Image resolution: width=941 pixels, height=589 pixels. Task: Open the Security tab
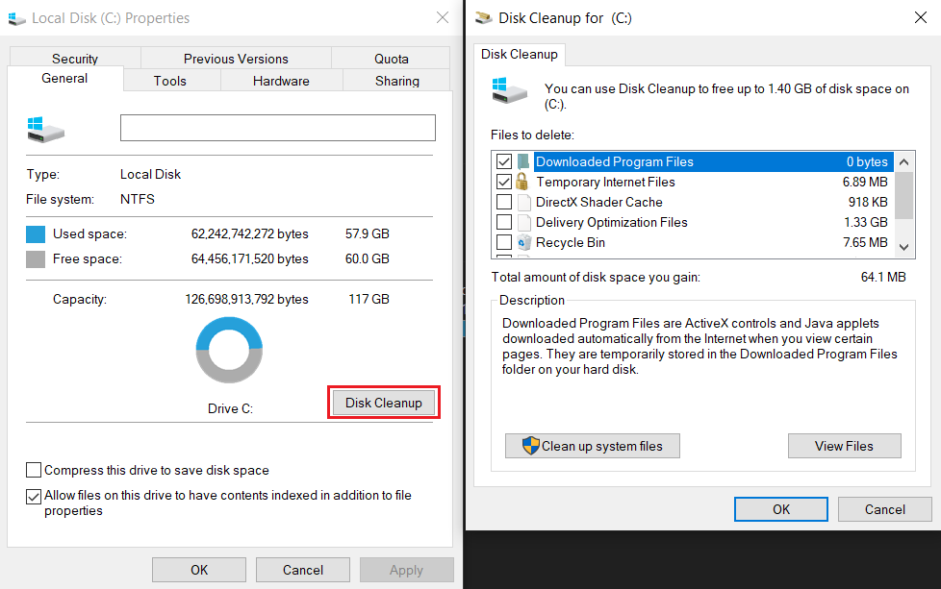tap(76, 58)
